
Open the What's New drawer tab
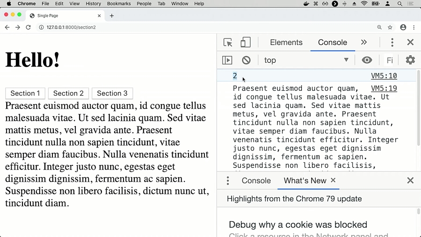point(305,180)
